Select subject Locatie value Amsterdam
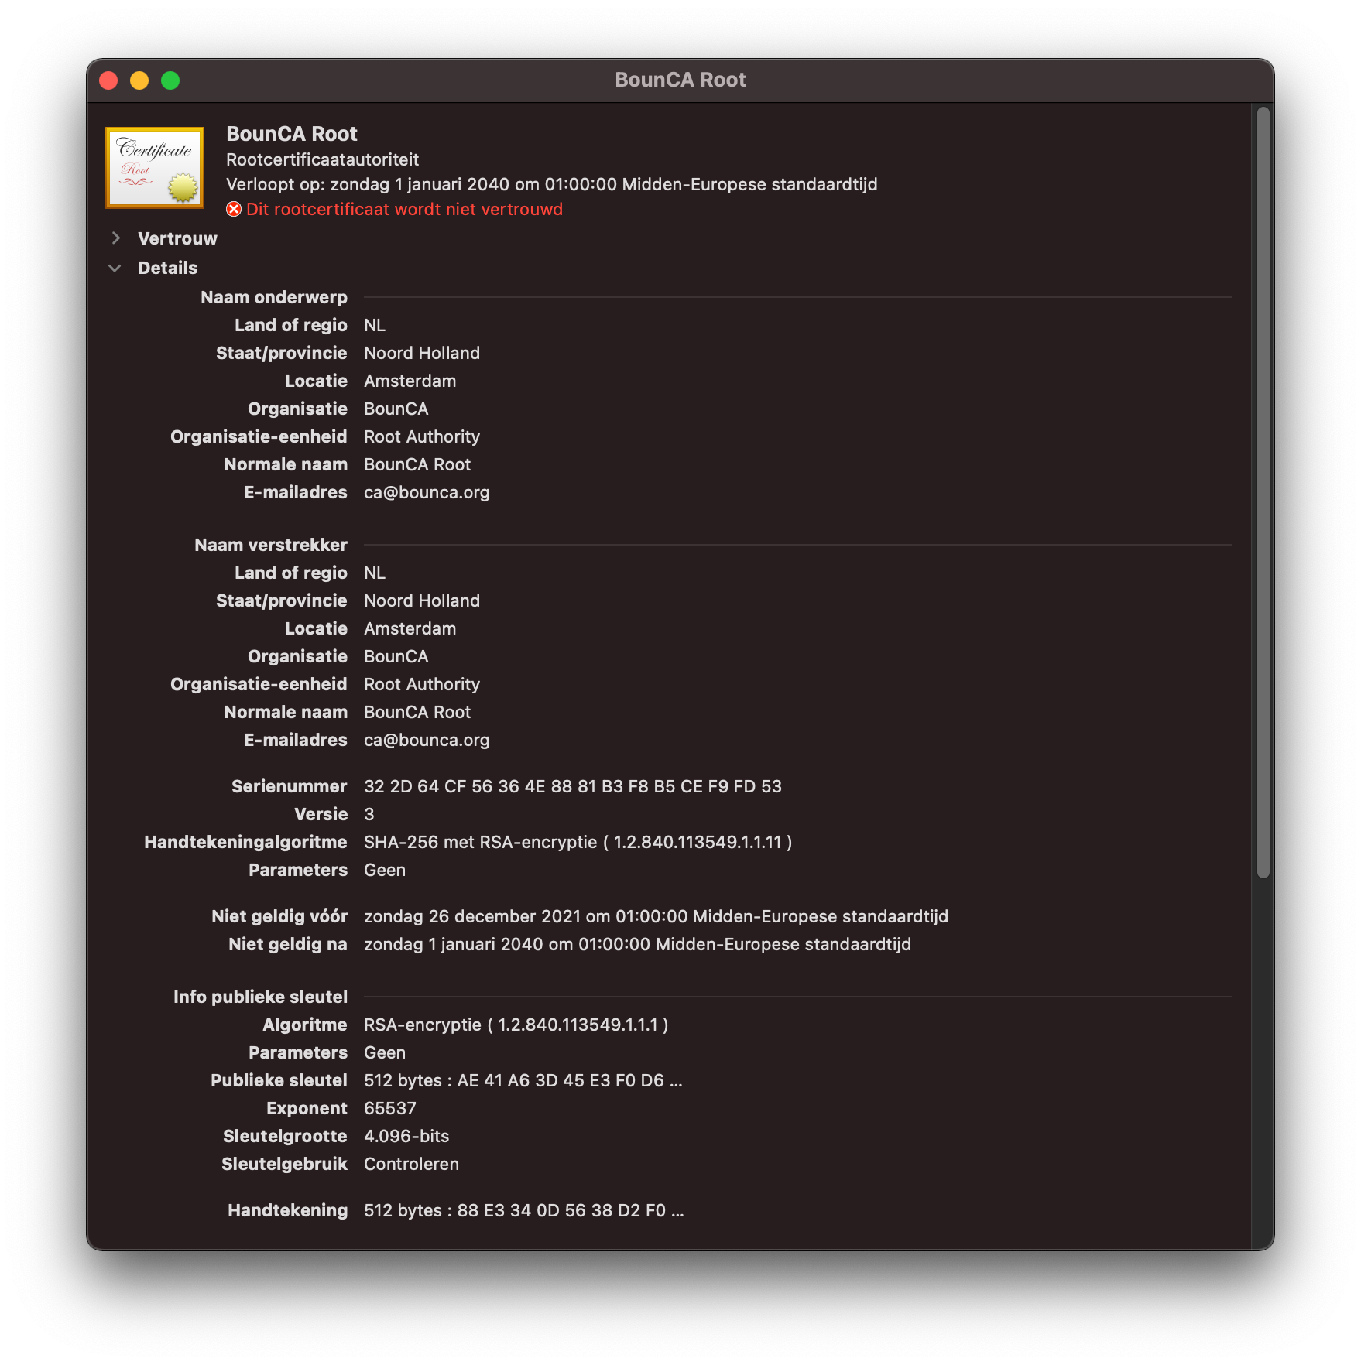This screenshot has height=1365, width=1361. point(410,381)
